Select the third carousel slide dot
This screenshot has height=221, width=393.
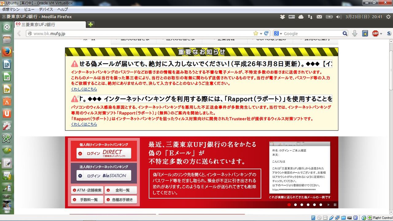(302, 205)
